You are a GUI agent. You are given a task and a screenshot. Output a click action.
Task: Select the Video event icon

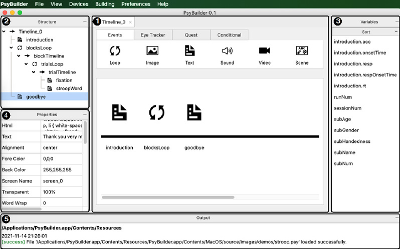(265, 50)
